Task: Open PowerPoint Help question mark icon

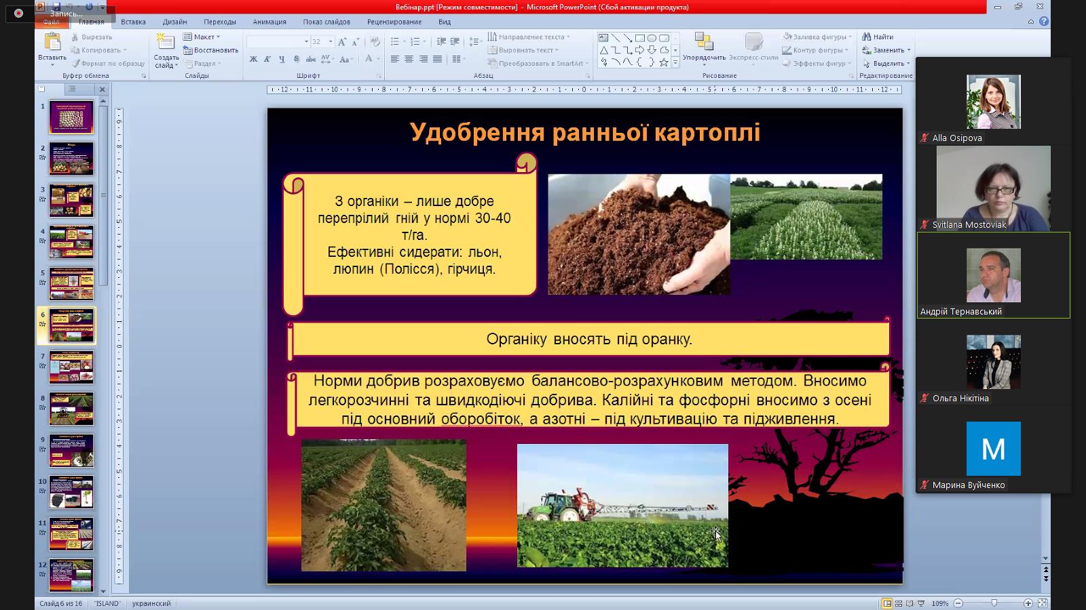Action: point(1044,22)
